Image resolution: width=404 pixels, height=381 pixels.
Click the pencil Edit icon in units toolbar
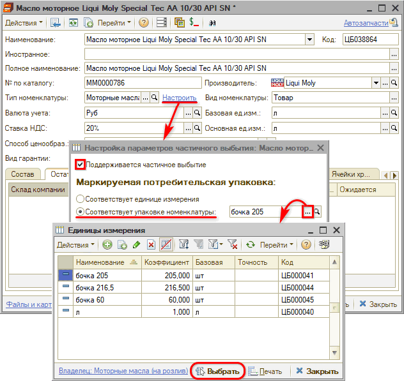136,244
